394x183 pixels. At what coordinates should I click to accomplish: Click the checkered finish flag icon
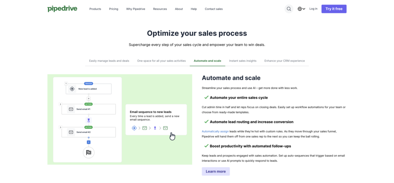88,153
